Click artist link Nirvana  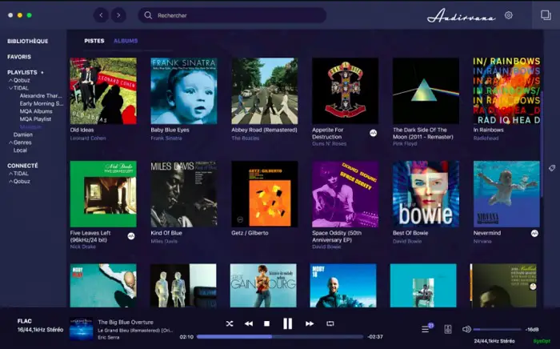tap(482, 242)
